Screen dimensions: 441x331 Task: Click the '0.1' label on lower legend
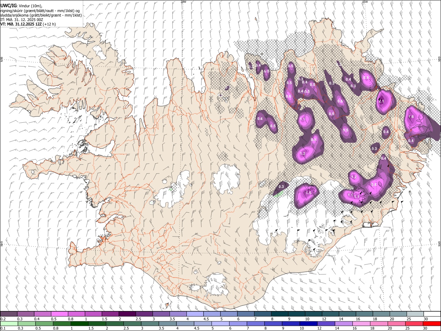pos(3,329)
